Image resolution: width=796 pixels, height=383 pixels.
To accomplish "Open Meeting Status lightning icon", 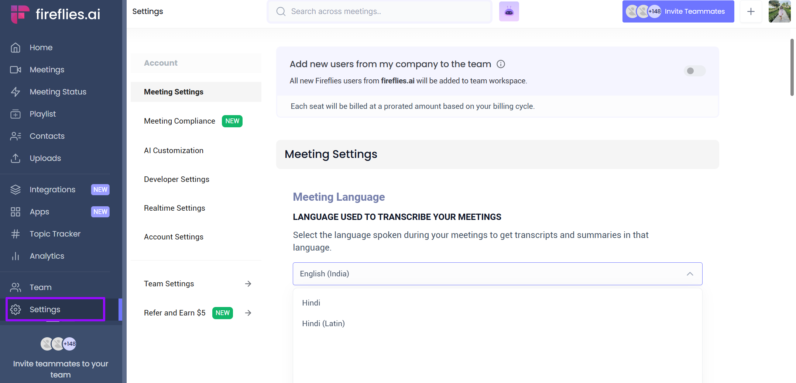I will (16, 92).
